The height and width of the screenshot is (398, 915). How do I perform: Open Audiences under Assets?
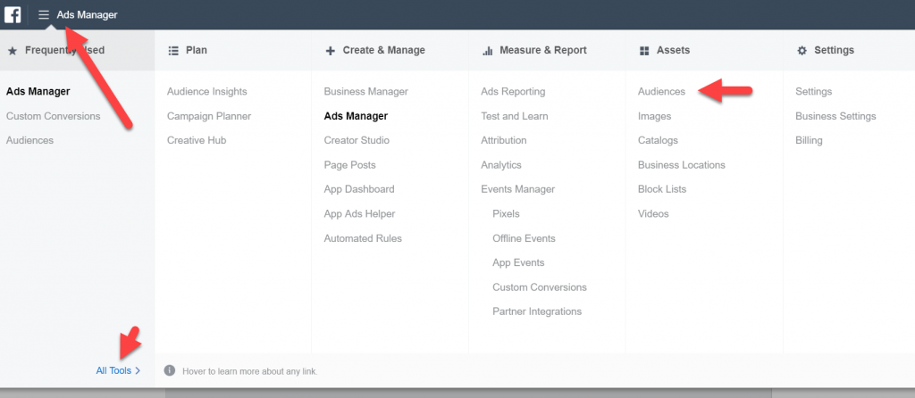pyautogui.click(x=661, y=92)
